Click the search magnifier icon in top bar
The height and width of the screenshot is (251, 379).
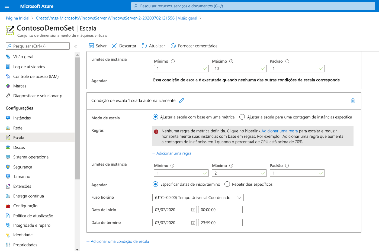click(136, 6)
